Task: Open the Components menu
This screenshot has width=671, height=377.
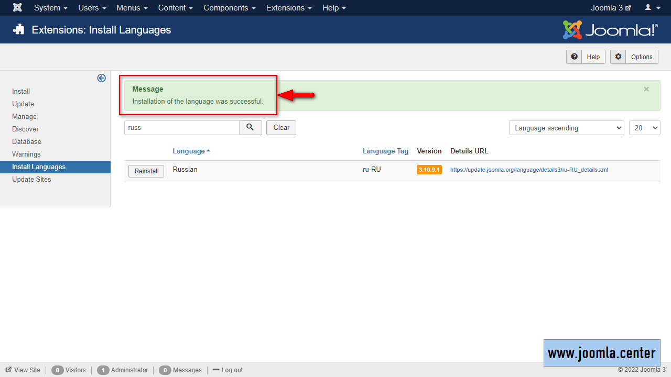Action: (x=230, y=8)
